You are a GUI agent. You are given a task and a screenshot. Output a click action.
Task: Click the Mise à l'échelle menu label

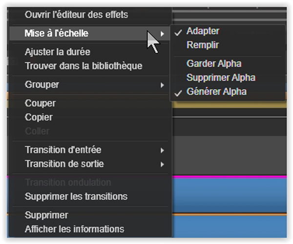pyautogui.click(x=57, y=33)
